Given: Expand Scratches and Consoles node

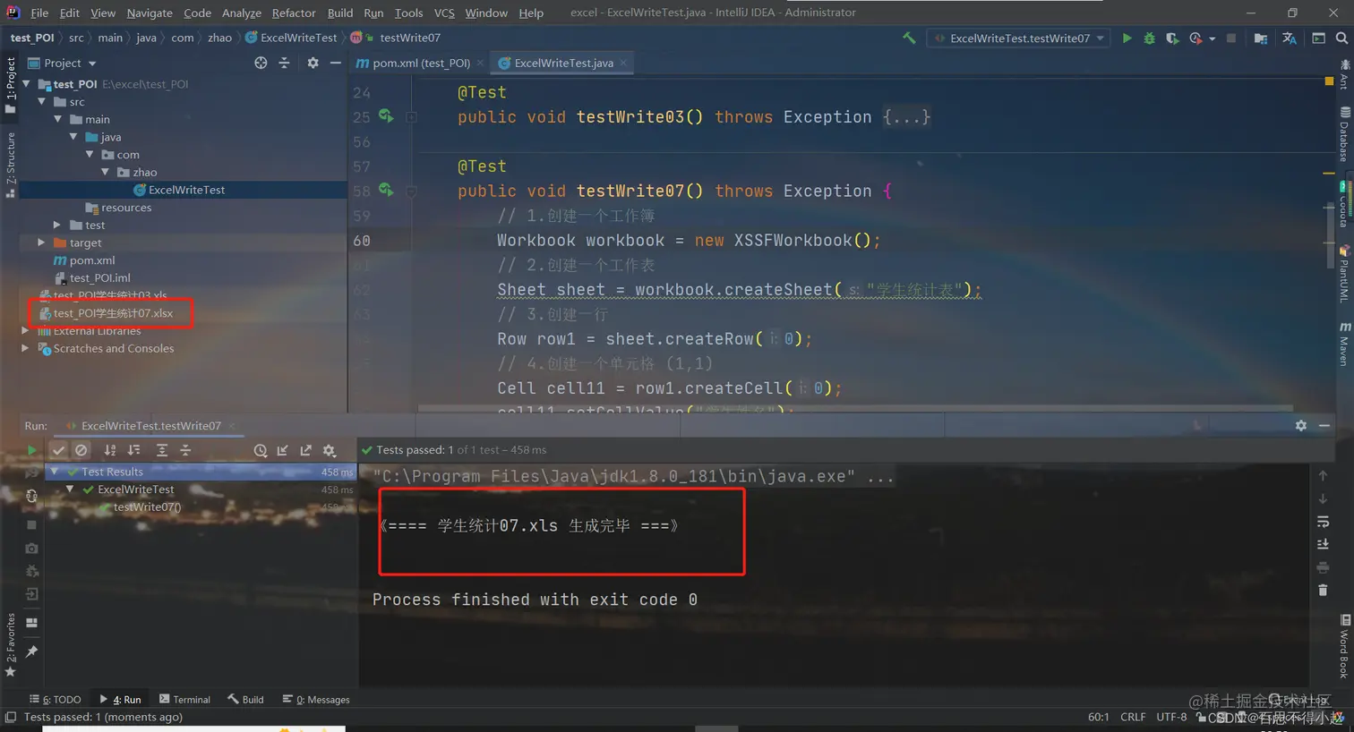Looking at the screenshot, I should pos(25,349).
